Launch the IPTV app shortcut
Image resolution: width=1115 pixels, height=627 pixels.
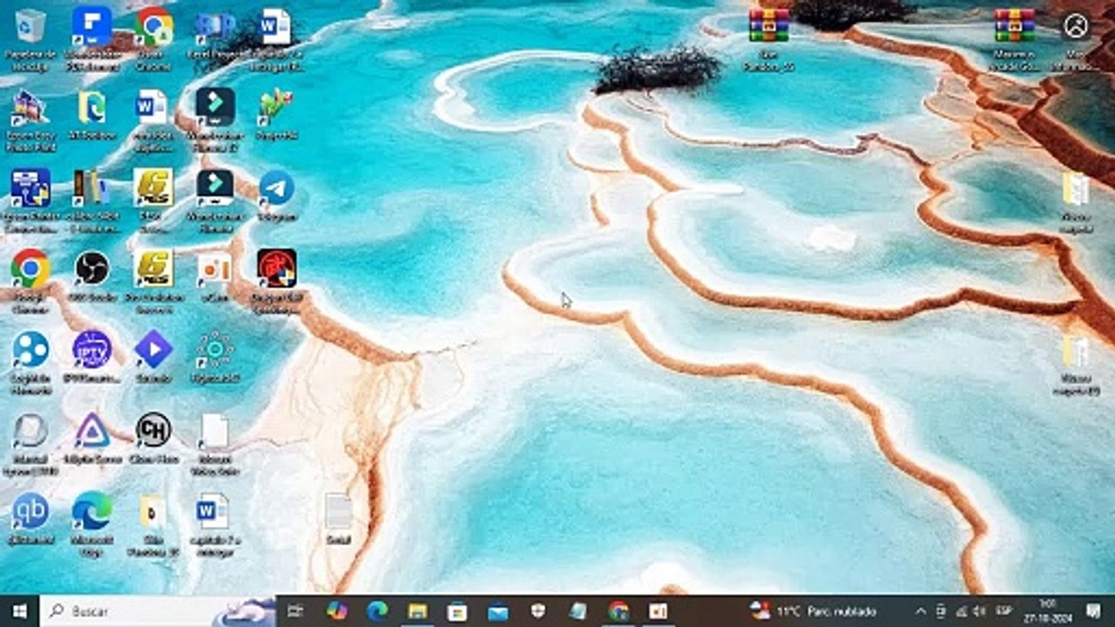pyautogui.click(x=91, y=349)
